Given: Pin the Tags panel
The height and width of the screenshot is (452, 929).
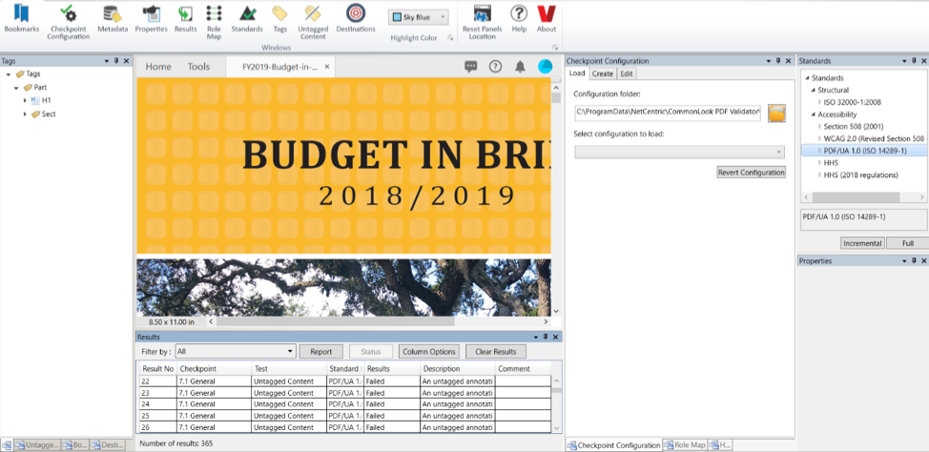Looking at the screenshot, I should coord(116,60).
